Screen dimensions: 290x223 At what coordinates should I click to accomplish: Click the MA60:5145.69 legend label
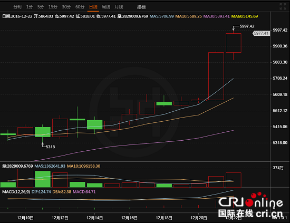[x=245, y=16]
